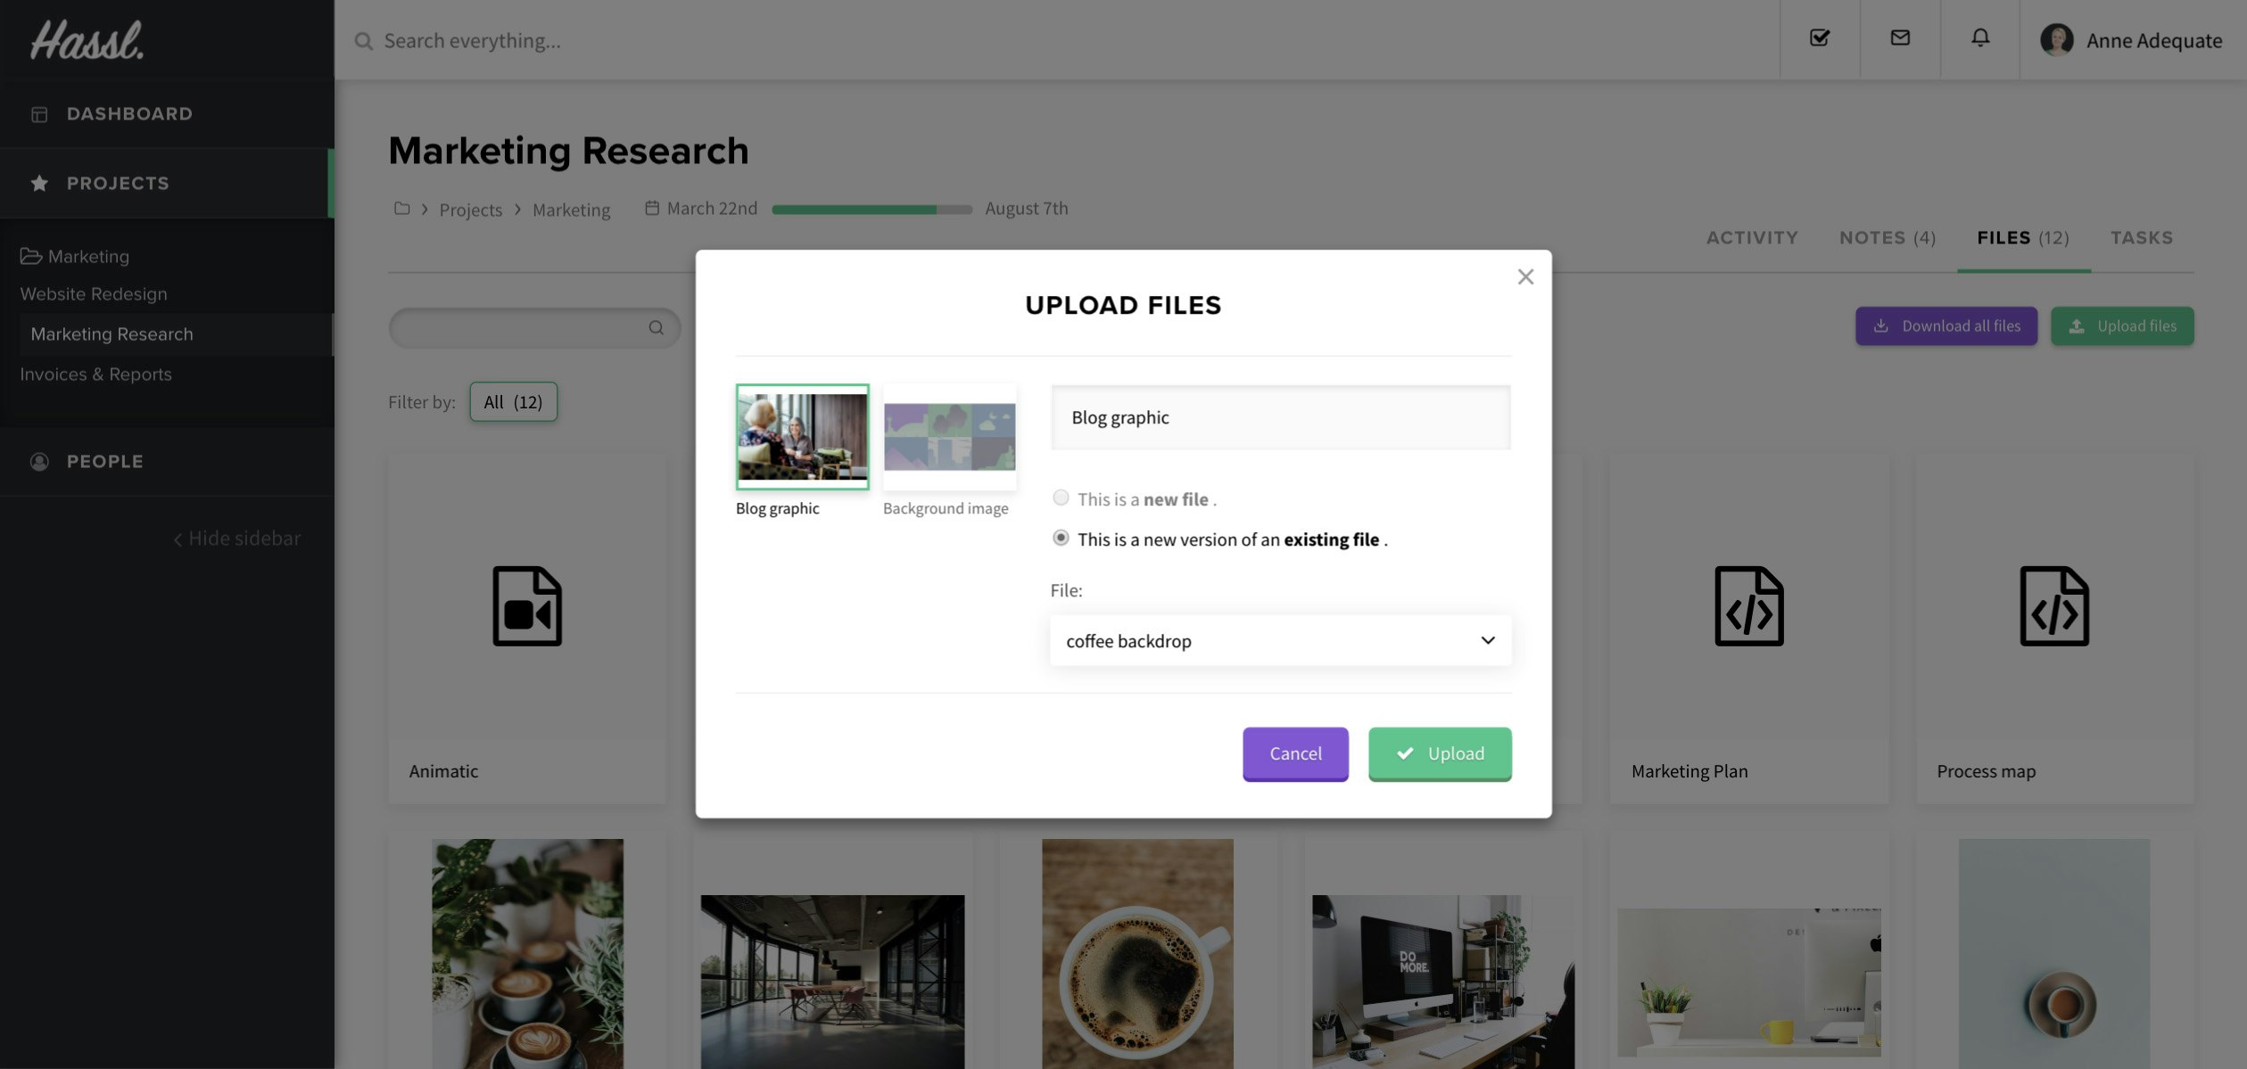Open the mail envelope icon
2247x1069 pixels.
point(1899,38)
